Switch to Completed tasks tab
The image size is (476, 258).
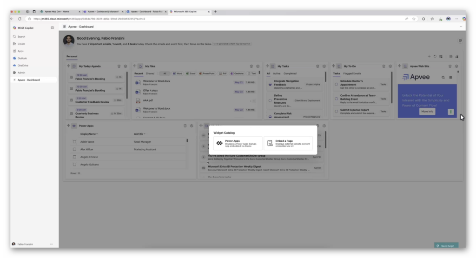(x=290, y=73)
